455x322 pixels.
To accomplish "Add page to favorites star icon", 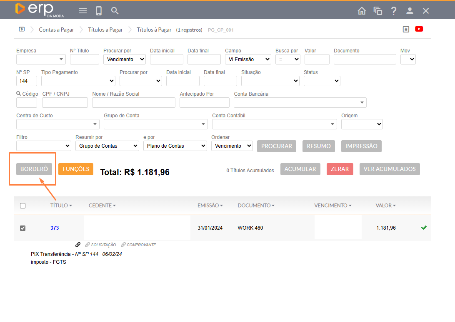I will pyautogui.click(x=406, y=29).
